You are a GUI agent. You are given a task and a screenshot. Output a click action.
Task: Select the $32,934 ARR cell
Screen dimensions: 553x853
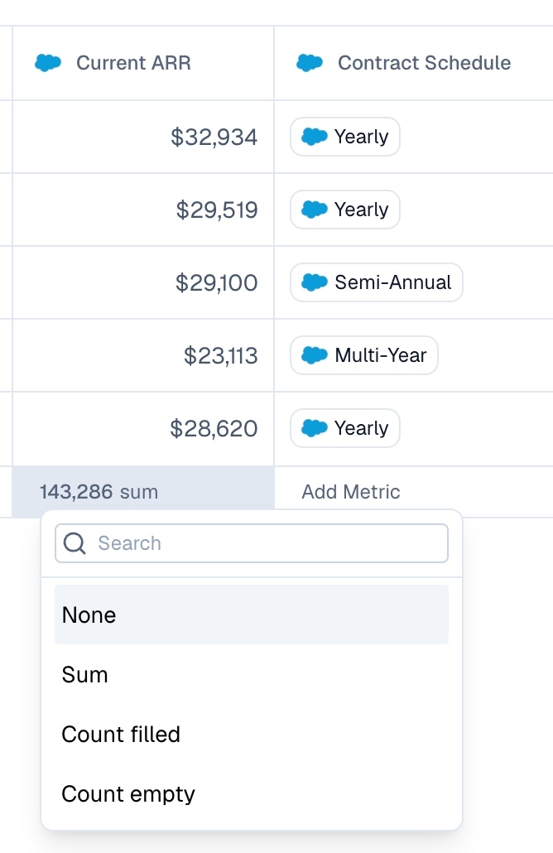[x=214, y=137]
